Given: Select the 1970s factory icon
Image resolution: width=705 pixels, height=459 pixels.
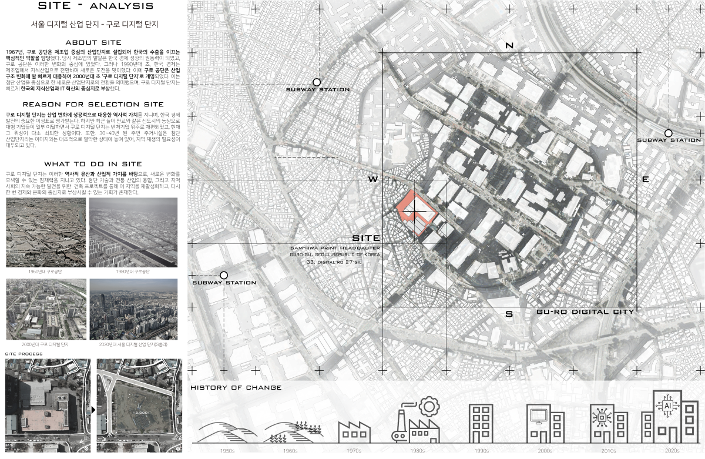Looking at the screenshot, I should click(354, 432).
